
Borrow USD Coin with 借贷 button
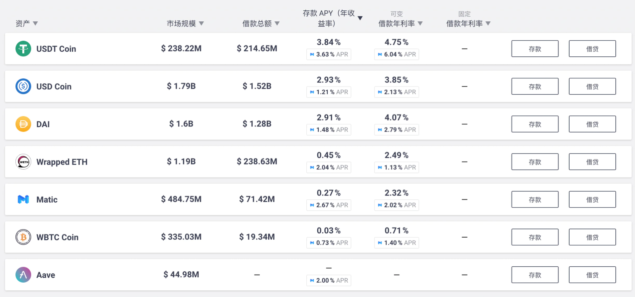pos(592,86)
